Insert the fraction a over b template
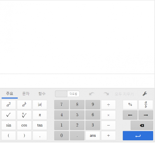The height and width of the screenshot is (143, 155). click(x=146, y=104)
